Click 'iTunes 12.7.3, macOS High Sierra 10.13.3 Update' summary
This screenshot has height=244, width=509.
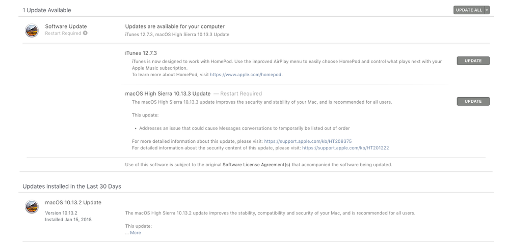(x=177, y=35)
